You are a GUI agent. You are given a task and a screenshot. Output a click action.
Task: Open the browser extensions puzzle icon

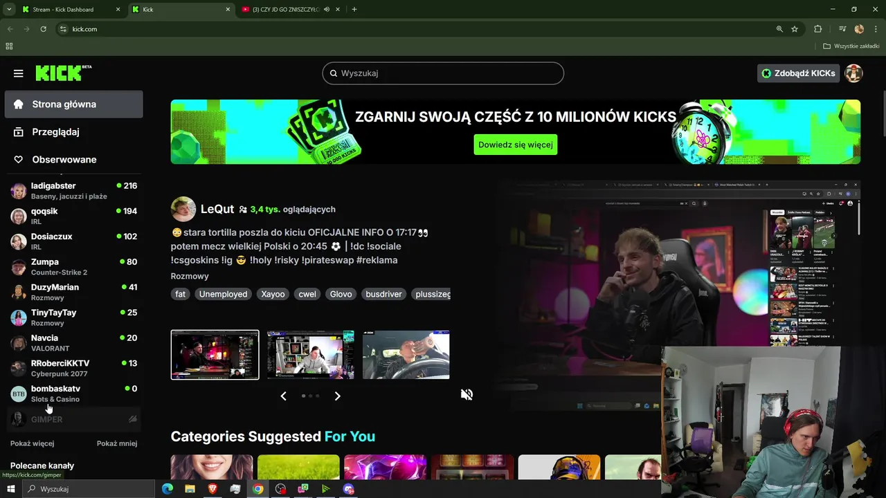point(818,29)
